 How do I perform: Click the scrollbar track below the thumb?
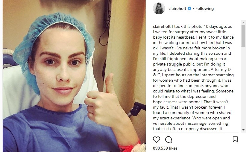(x=243, y=87)
